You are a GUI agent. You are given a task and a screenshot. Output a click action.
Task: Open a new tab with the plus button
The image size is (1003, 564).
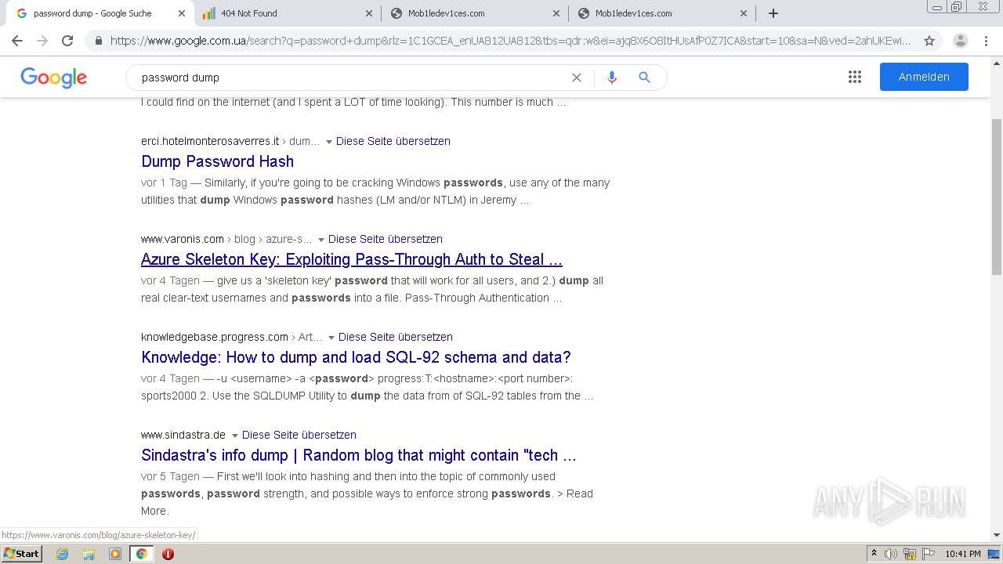[x=773, y=13]
